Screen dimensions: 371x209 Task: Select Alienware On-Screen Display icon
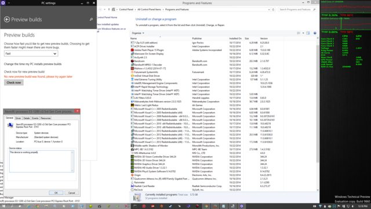[x=132, y=53]
